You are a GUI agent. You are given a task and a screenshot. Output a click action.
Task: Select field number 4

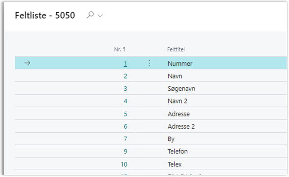click(125, 101)
